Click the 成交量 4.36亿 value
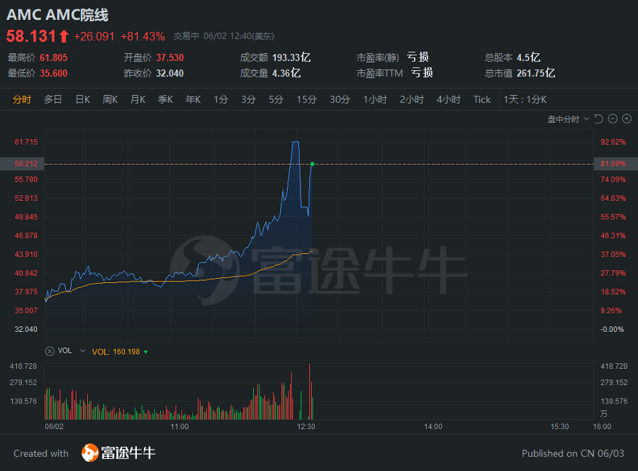638x471 pixels. tap(286, 73)
